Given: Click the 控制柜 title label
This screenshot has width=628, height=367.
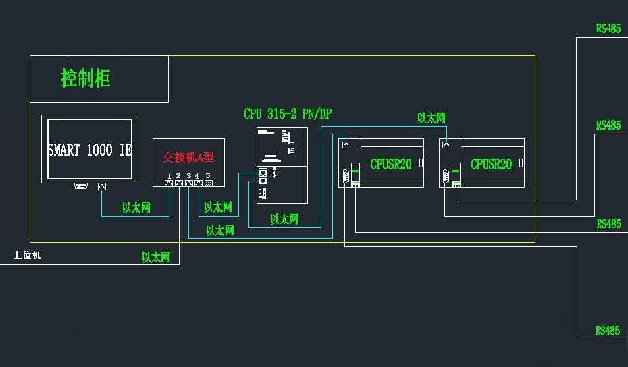Looking at the screenshot, I should click(x=86, y=78).
